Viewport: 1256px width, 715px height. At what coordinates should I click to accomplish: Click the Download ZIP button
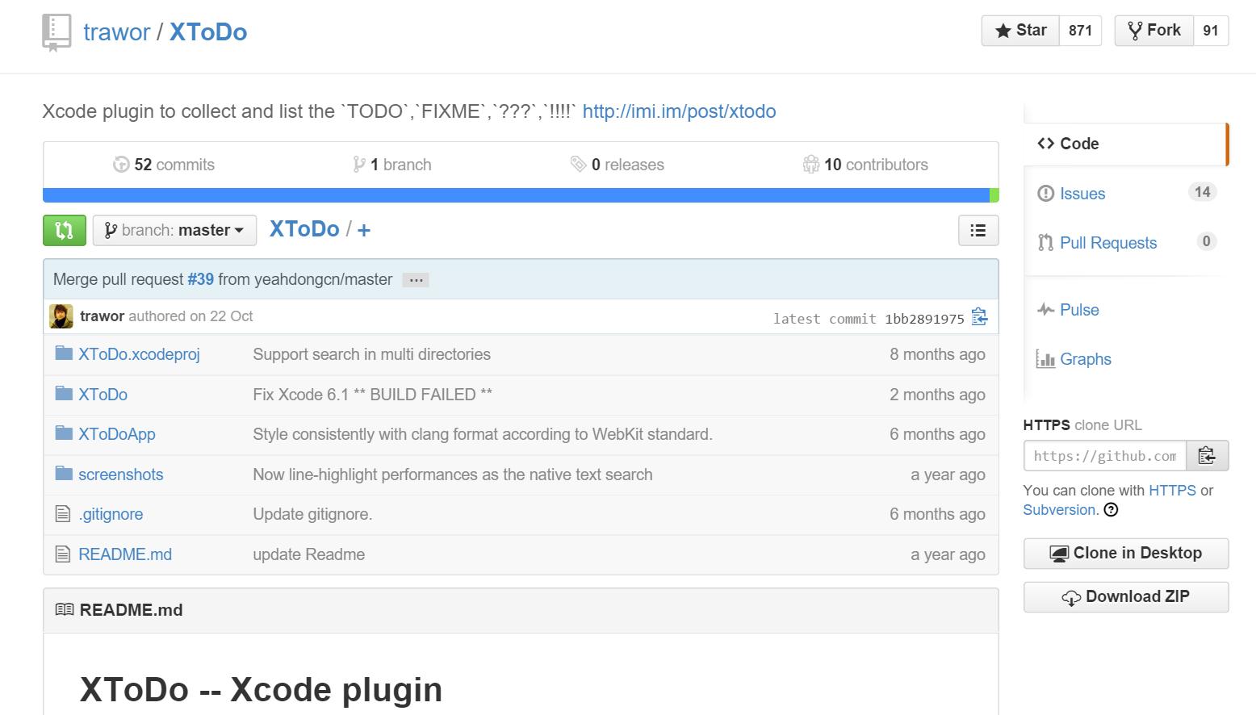pyautogui.click(x=1125, y=597)
